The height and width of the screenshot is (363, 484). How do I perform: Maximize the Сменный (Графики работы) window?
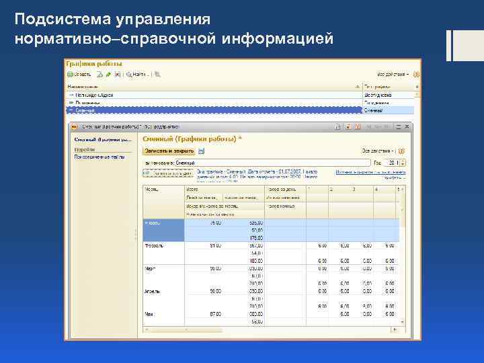coord(398,127)
